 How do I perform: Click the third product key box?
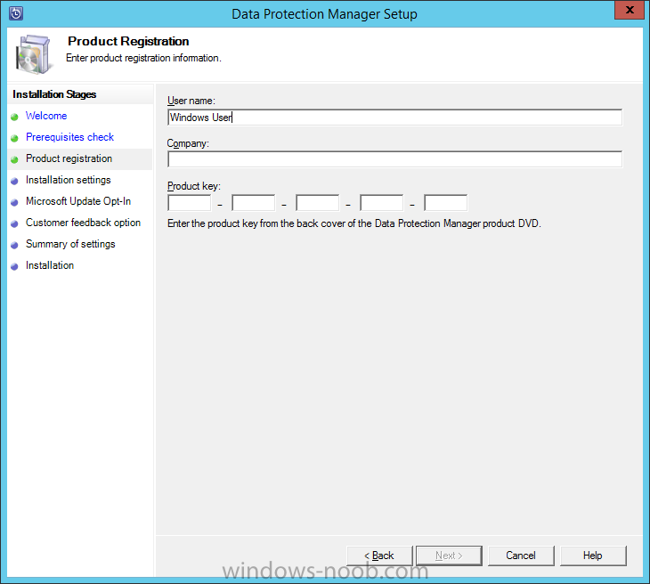pyautogui.click(x=318, y=203)
